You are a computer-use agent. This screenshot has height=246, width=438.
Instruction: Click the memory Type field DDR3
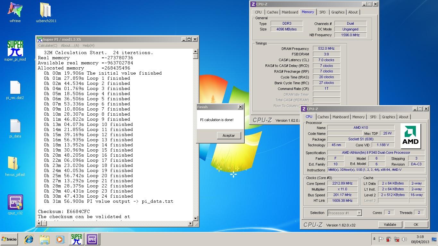(287, 23)
